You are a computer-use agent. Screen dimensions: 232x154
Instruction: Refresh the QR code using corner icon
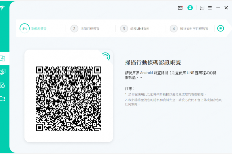[106, 56]
